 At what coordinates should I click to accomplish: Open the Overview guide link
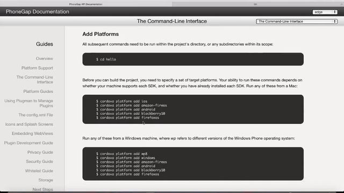click(x=45, y=58)
